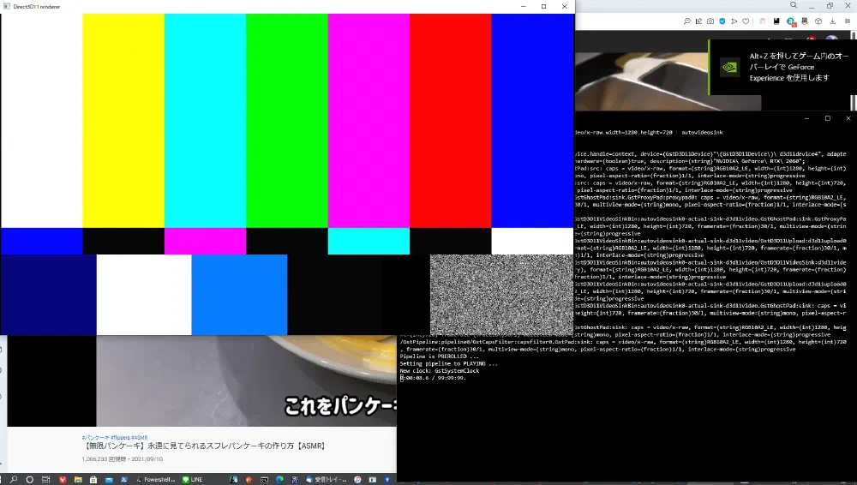Maximize the terminal console window

click(828, 118)
